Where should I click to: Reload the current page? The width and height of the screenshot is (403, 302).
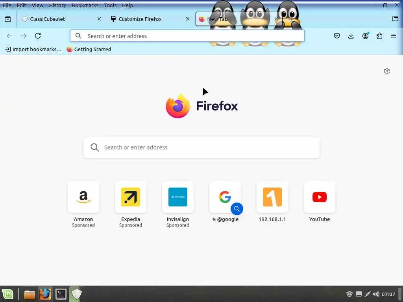click(x=38, y=36)
